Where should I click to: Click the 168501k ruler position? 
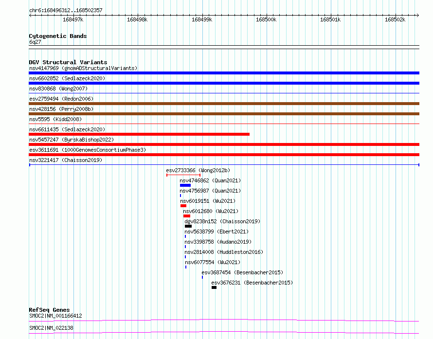pyautogui.click(x=330, y=19)
